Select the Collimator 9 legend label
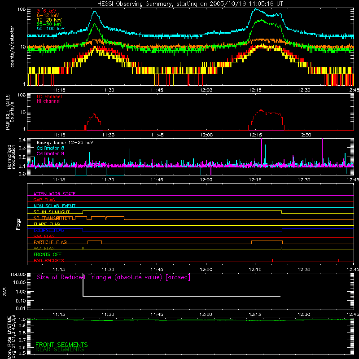This screenshot has height=359, width=359. pos(50,153)
